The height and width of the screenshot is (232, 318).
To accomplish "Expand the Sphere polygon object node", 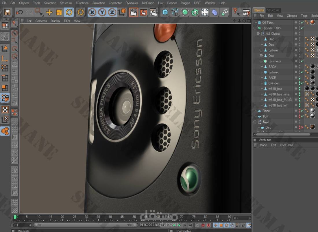I will pyautogui.click(x=261, y=50).
